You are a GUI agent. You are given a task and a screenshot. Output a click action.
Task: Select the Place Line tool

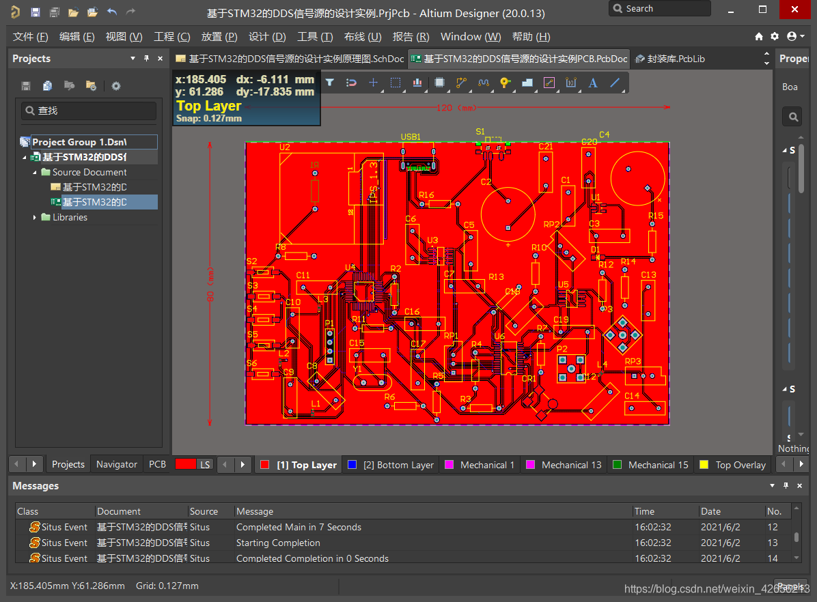(x=615, y=83)
